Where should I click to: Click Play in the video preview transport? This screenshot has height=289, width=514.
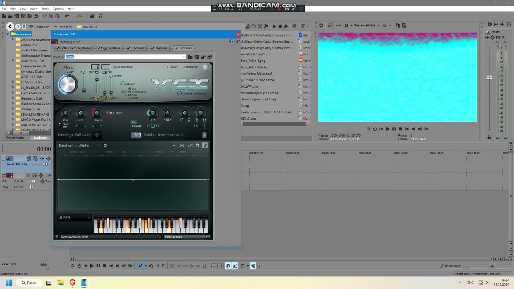(x=388, y=129)
